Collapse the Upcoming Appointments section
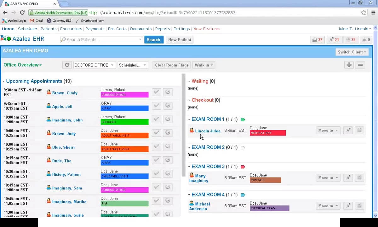378x227 pixels. tap(4, 81)
